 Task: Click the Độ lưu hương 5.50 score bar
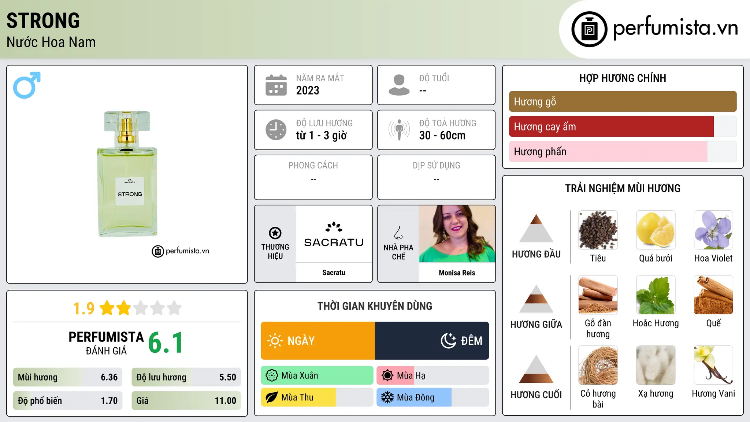pos(186,377)
